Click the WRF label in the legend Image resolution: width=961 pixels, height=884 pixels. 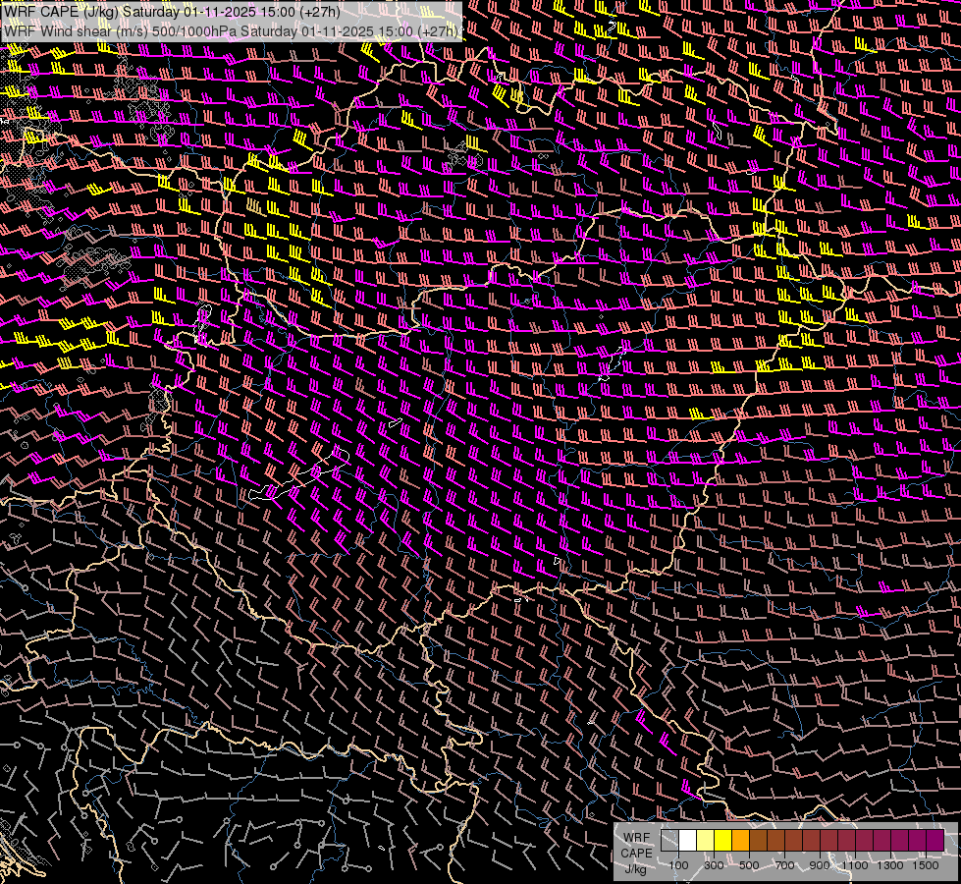636,838
